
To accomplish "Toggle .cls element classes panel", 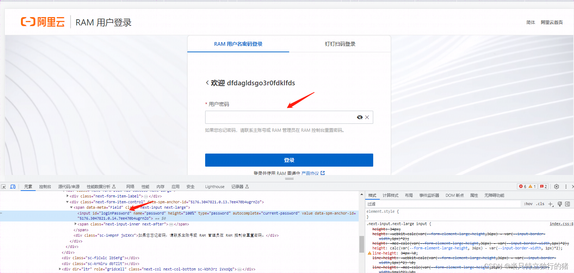I will [x=541, y=204].
